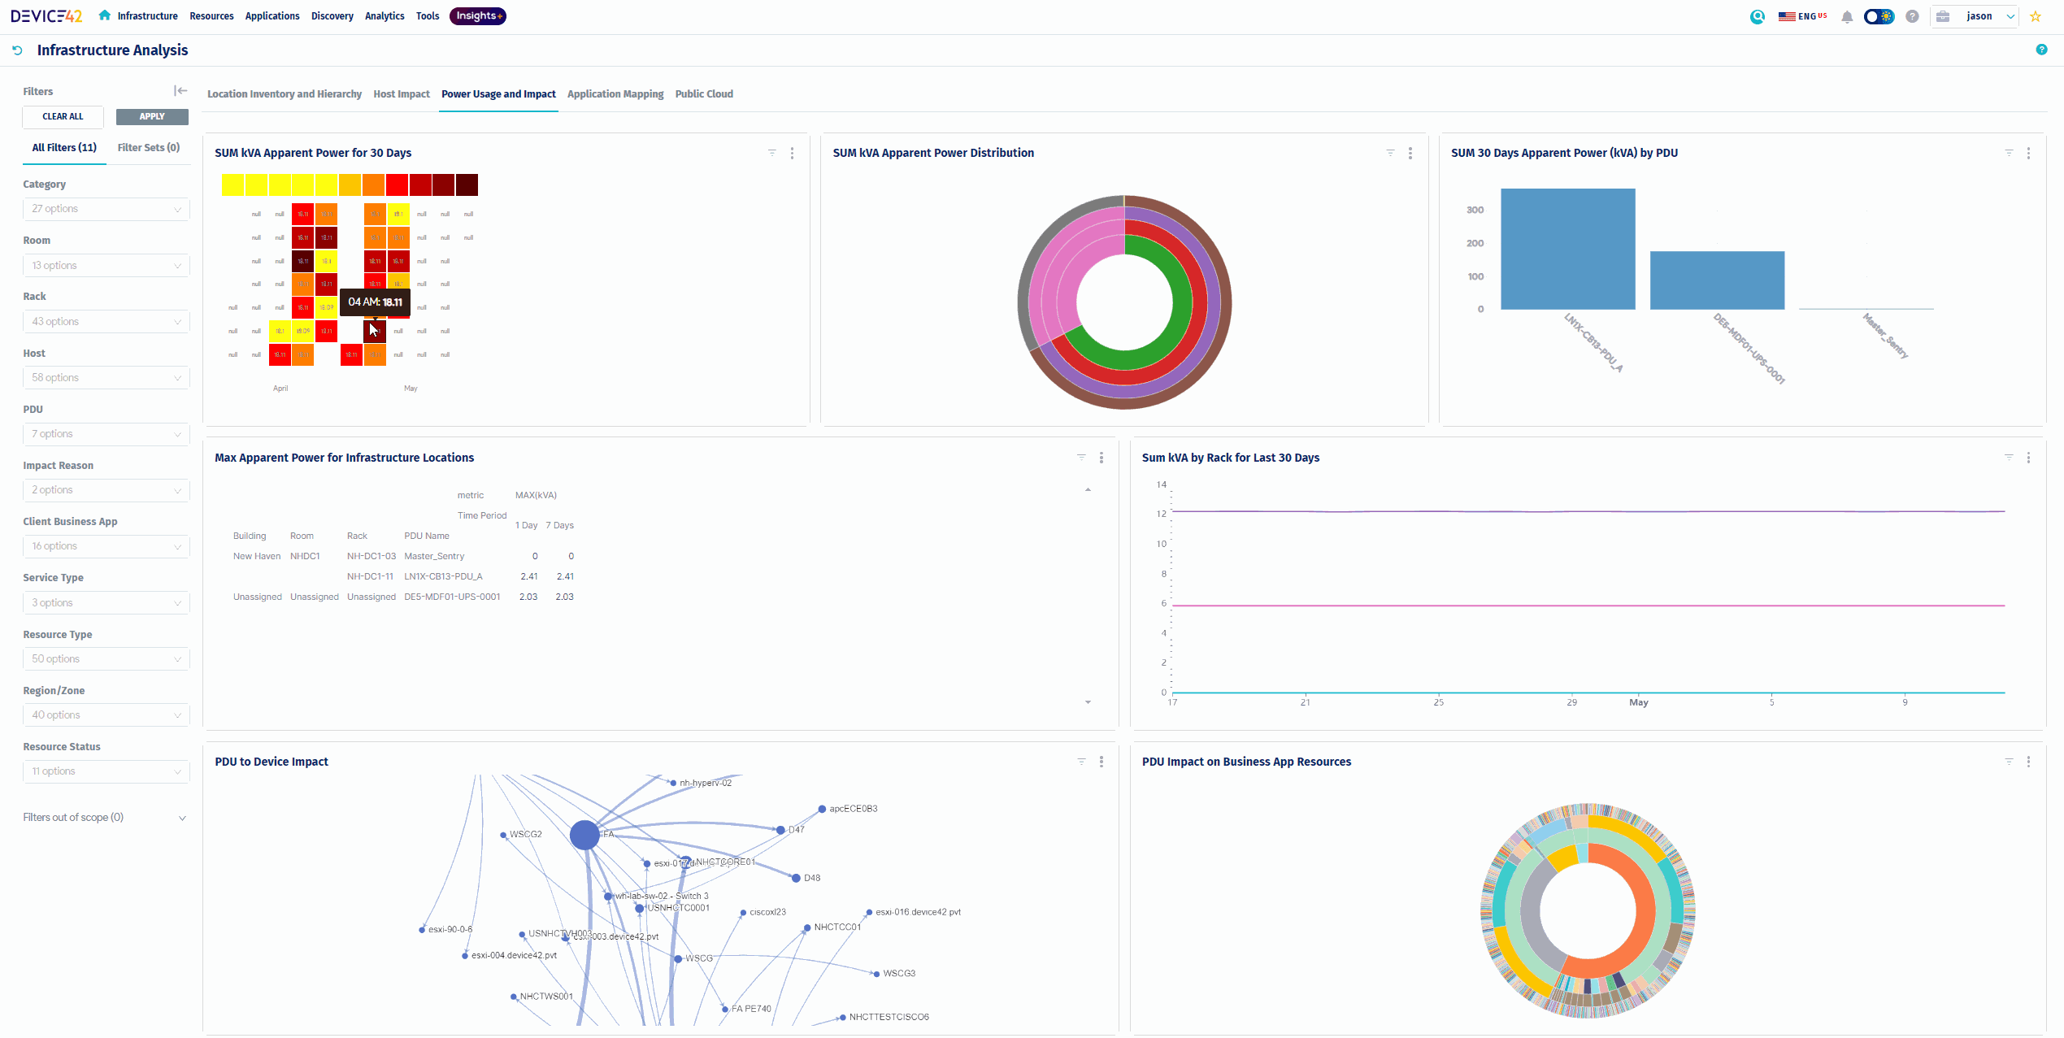The height and width of the screenshot is (1038, 2064).
Task: Click the APPLY filters button
Action: point(152,117)
